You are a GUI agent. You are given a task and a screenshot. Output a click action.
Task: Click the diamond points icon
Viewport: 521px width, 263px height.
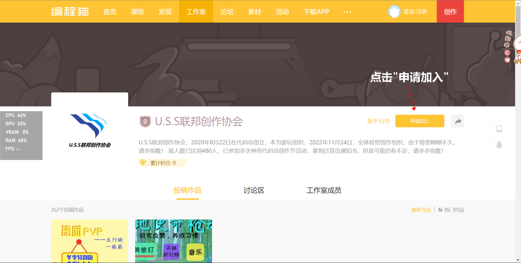[x=143, y=163]
